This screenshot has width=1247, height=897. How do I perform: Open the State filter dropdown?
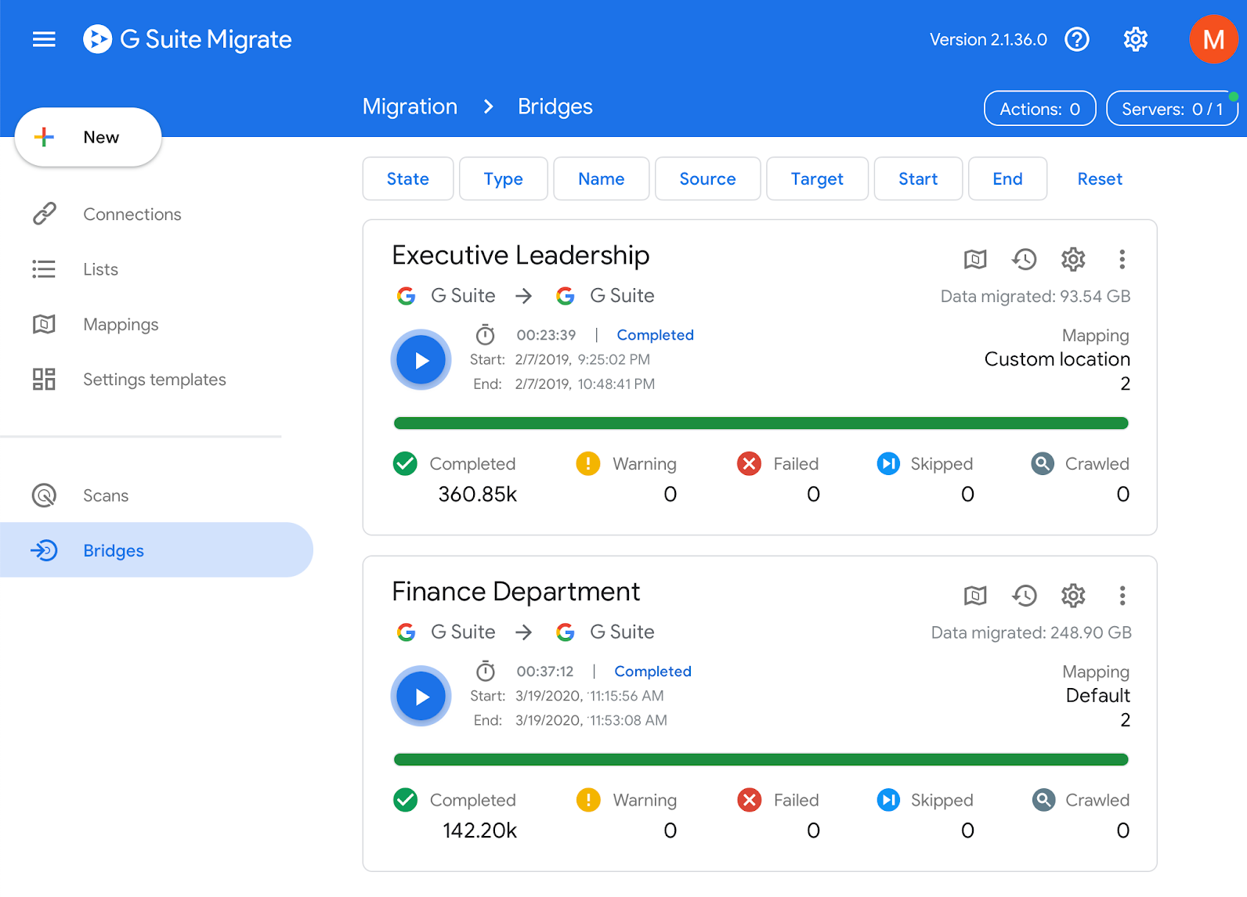point(407,179)
